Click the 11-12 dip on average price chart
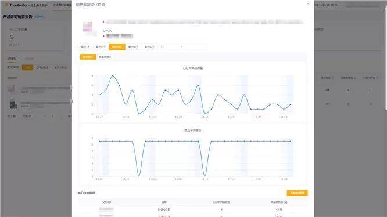387x217 pixels. (x=205, y=176)
